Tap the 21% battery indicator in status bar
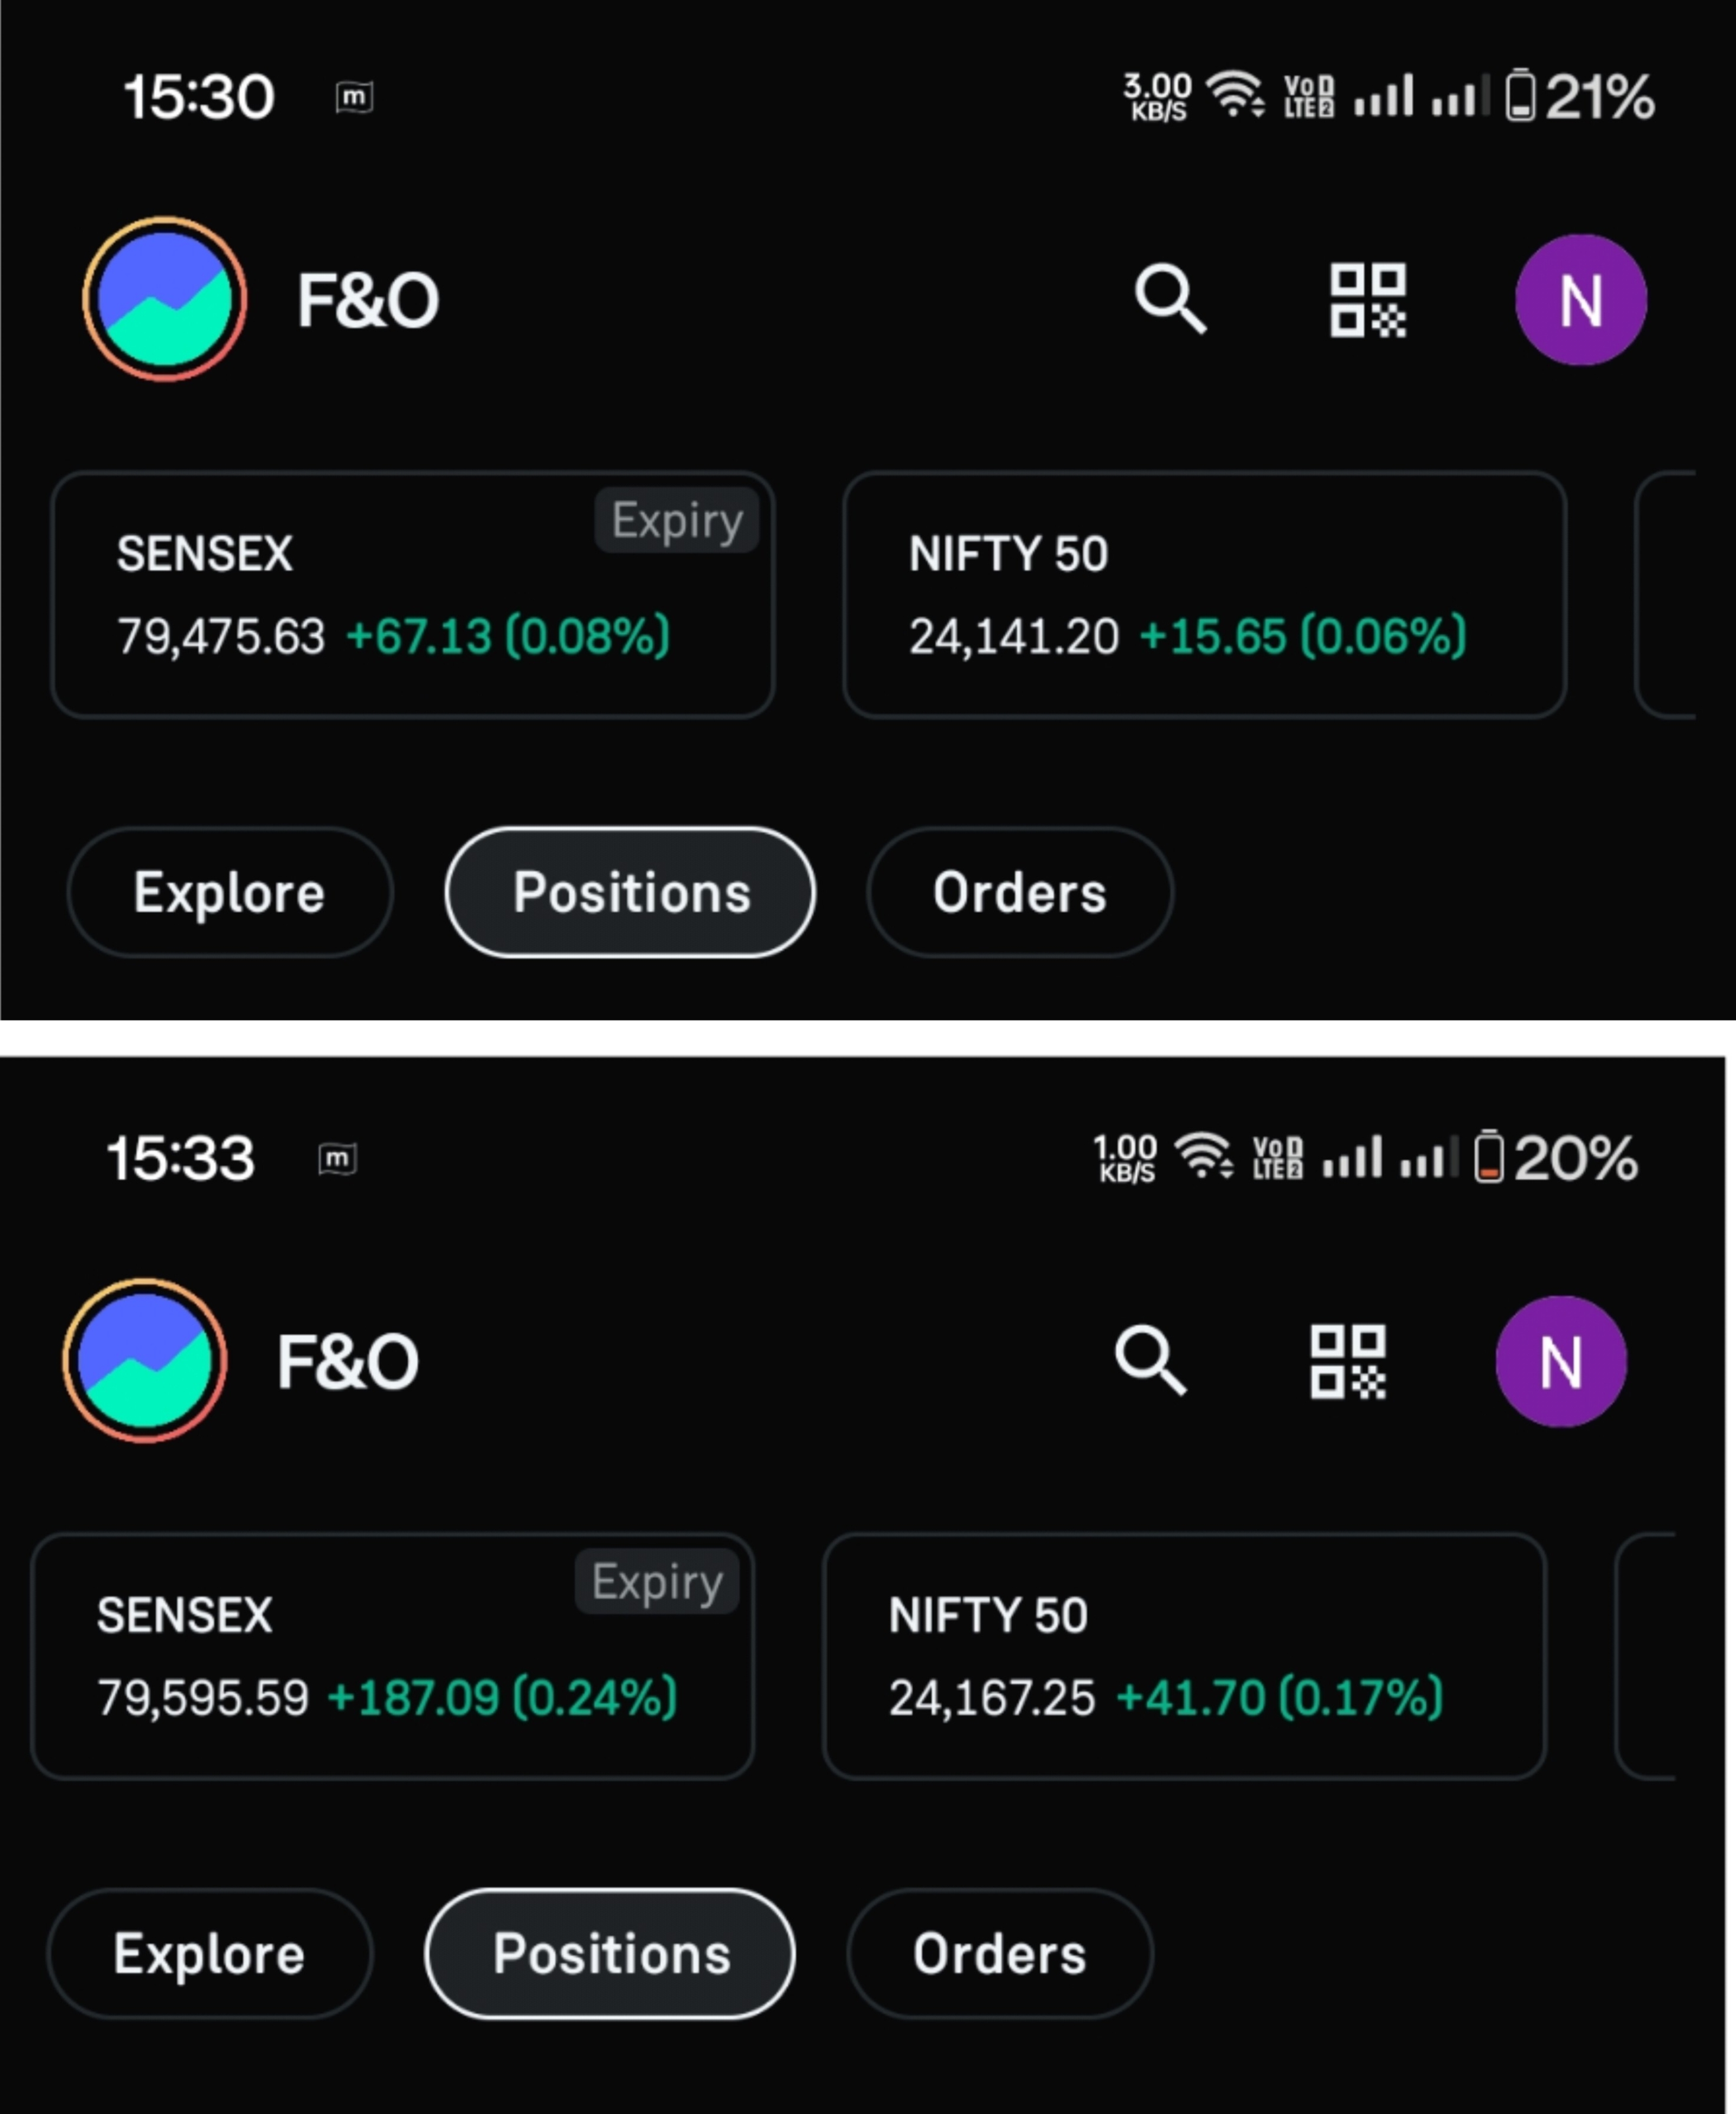Screen dimensions: 1736x2114 pos(1580,97)
